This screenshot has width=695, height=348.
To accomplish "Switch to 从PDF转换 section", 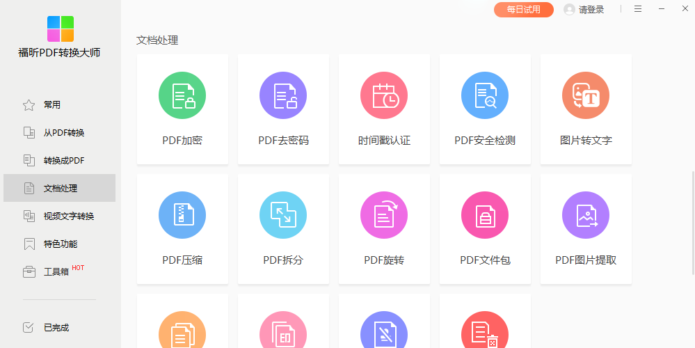I will [59, 132].
